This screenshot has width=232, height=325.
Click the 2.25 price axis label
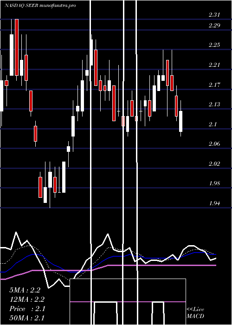pyautogui.click(x=214, y=45)
